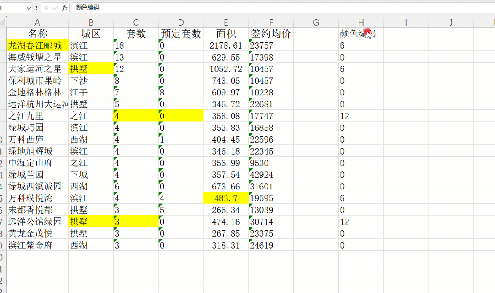Viewport: 495px width, 293px height.
Task: Select cell 保利城市果岭
Action: point(38,81)
